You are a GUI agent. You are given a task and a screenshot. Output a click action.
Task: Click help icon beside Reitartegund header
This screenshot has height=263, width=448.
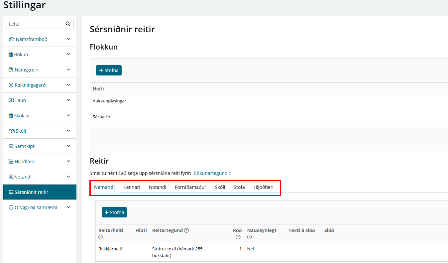(x=186, y=230)
